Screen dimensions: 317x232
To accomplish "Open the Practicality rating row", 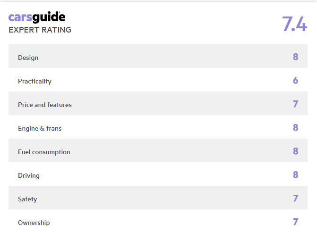I will point(158,80).
